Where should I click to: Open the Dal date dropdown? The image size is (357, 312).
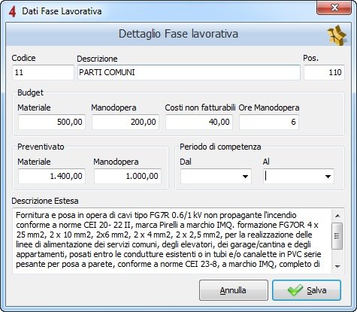pyautogui.click(x=245, y=177)
